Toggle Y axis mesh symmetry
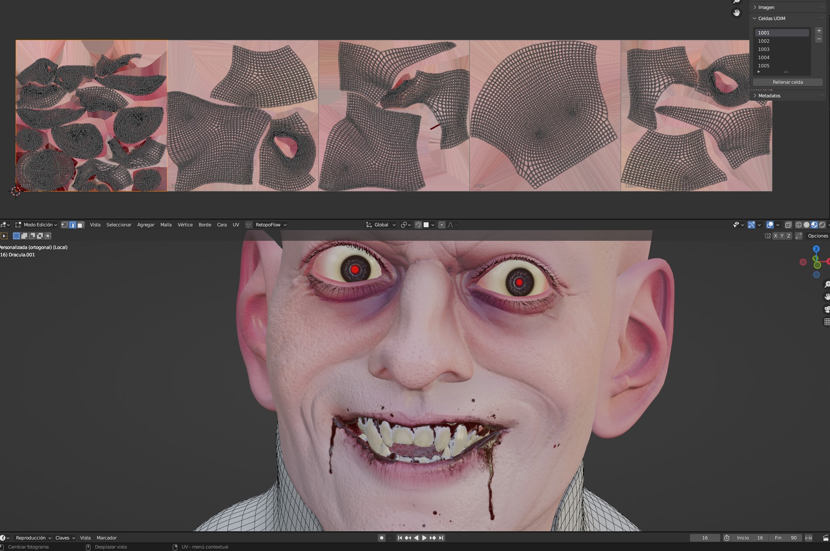Screen dimensions: 830x551 pos(782,236)
